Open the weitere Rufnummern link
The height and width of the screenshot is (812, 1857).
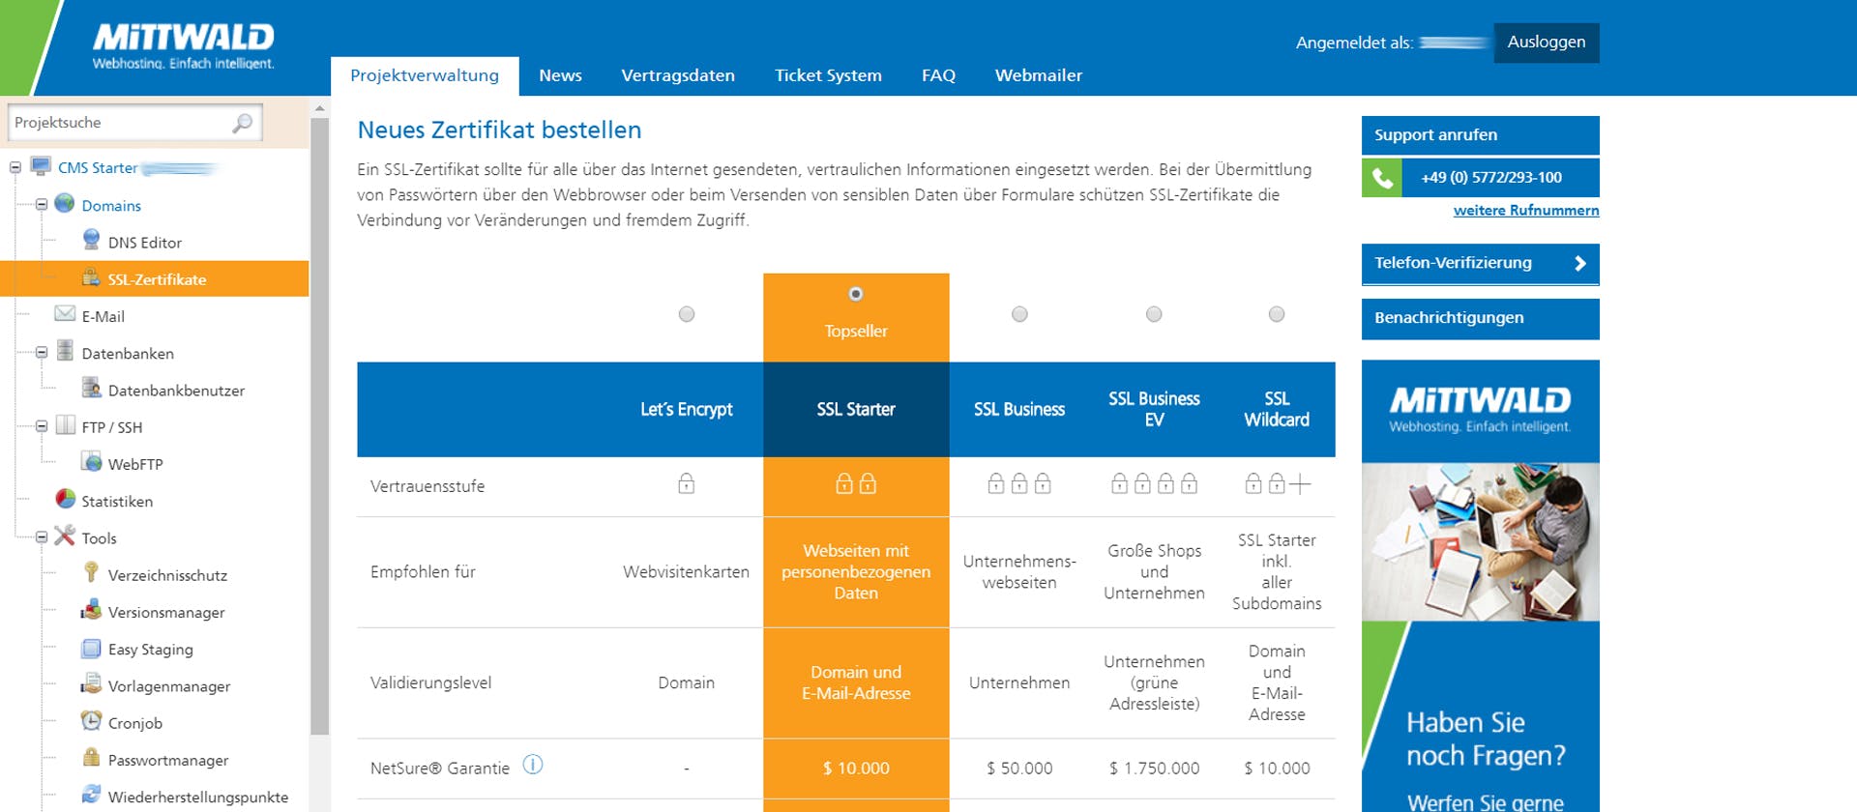click(x=1526, y=210)
